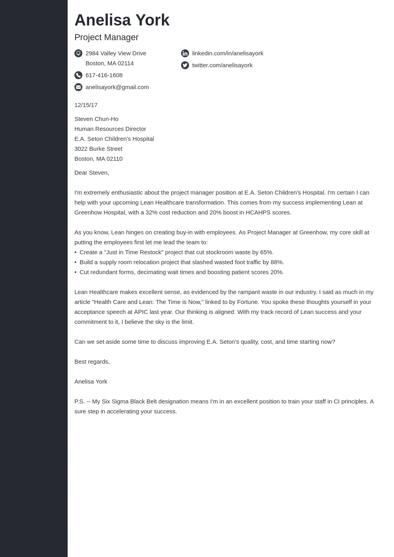Click the Dear Steven greeting
Screen dimensions: 394x557
point(92,173)
